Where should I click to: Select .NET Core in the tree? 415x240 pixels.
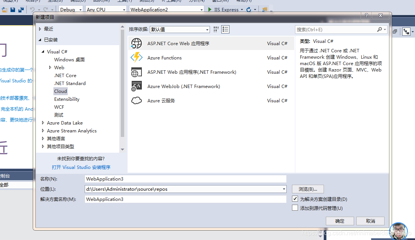tap(65, 75)
